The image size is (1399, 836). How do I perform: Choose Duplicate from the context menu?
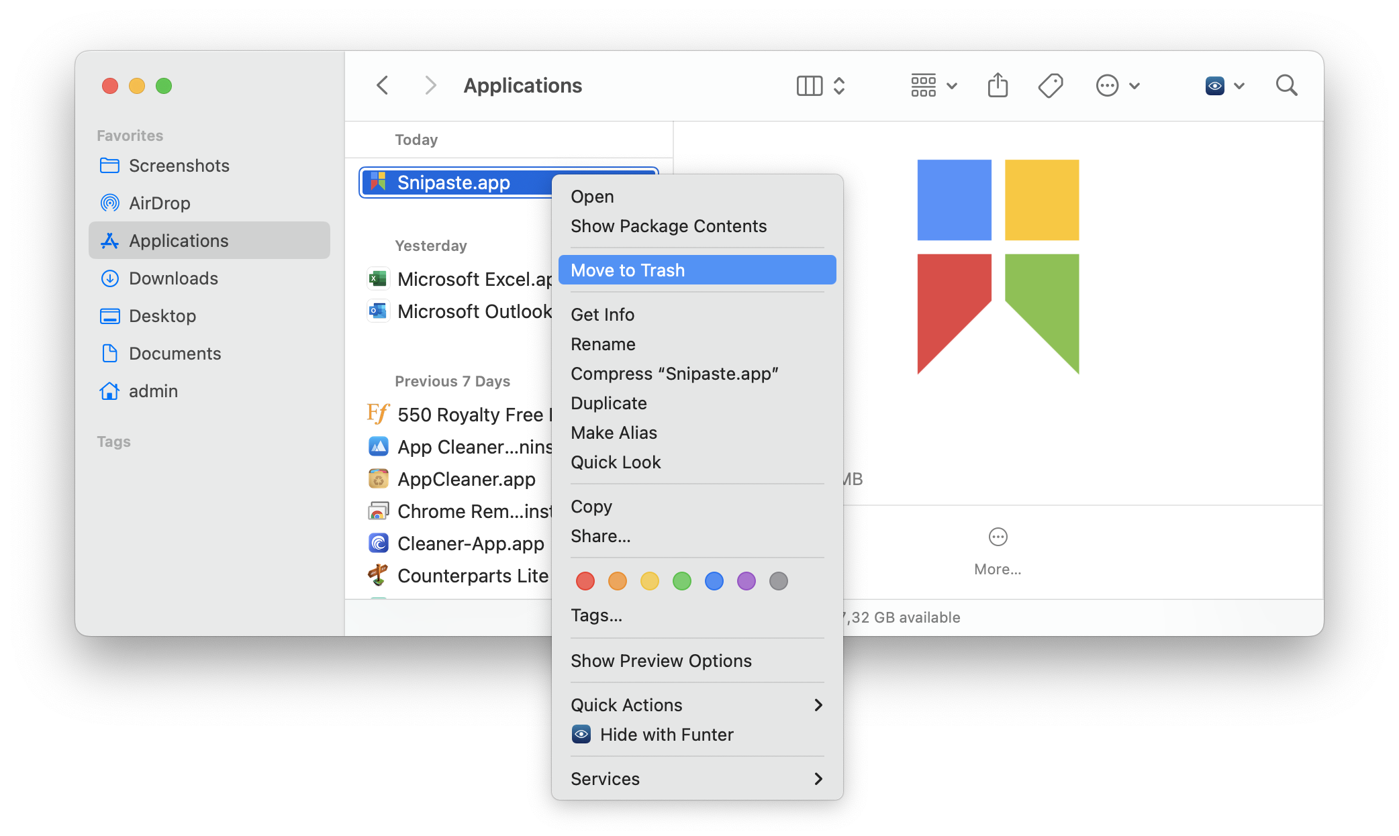[697, 403]
